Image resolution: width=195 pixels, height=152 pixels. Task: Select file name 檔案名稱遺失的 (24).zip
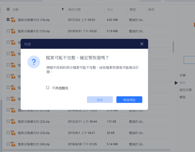pos(34,144)
